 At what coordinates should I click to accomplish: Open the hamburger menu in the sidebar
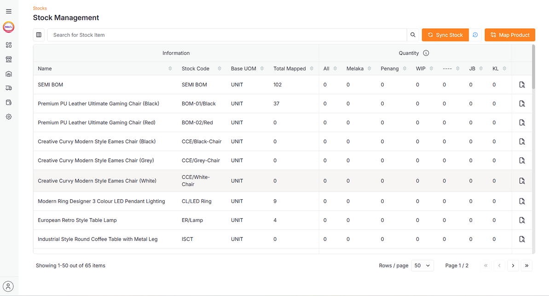coord(9,12)
